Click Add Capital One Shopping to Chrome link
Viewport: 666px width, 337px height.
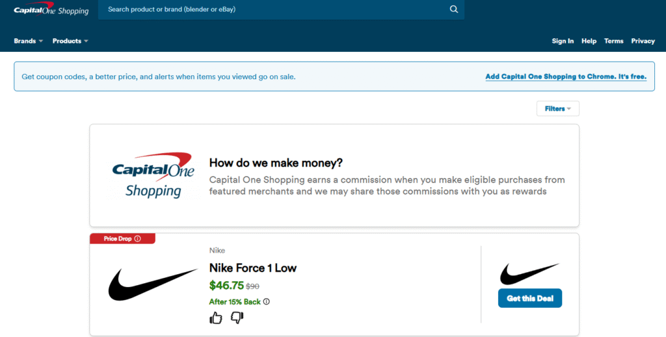point(566,77)
